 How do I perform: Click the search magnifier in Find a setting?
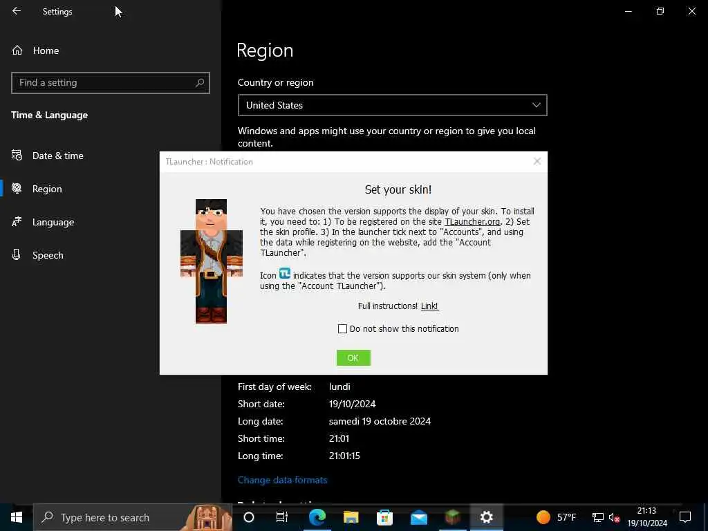coord(200,83)
